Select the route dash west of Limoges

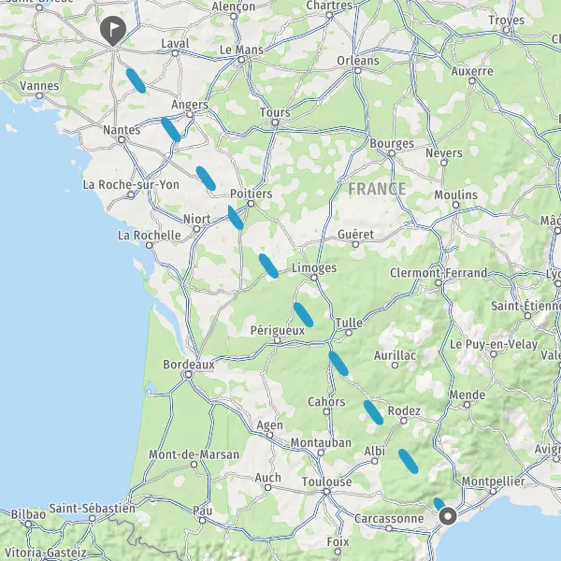tap(268, 266)
